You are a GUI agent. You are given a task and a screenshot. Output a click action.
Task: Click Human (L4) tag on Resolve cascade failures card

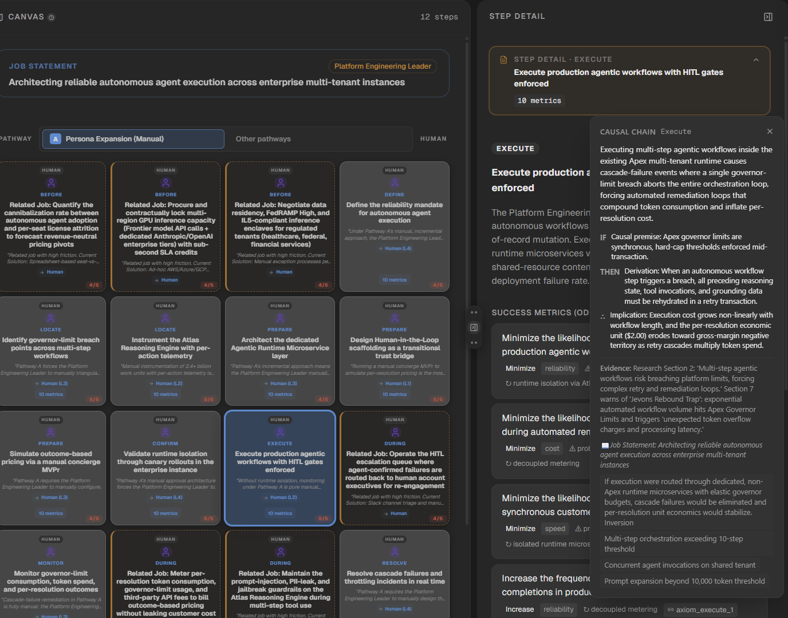(x=395, y=609)
